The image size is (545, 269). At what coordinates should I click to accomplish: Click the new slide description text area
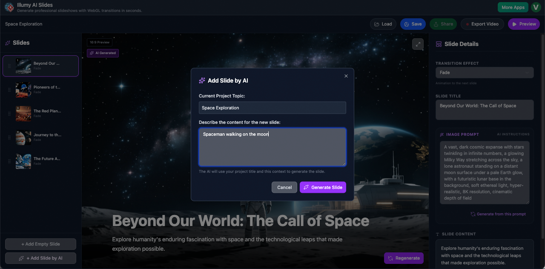(x=272, y=147)
